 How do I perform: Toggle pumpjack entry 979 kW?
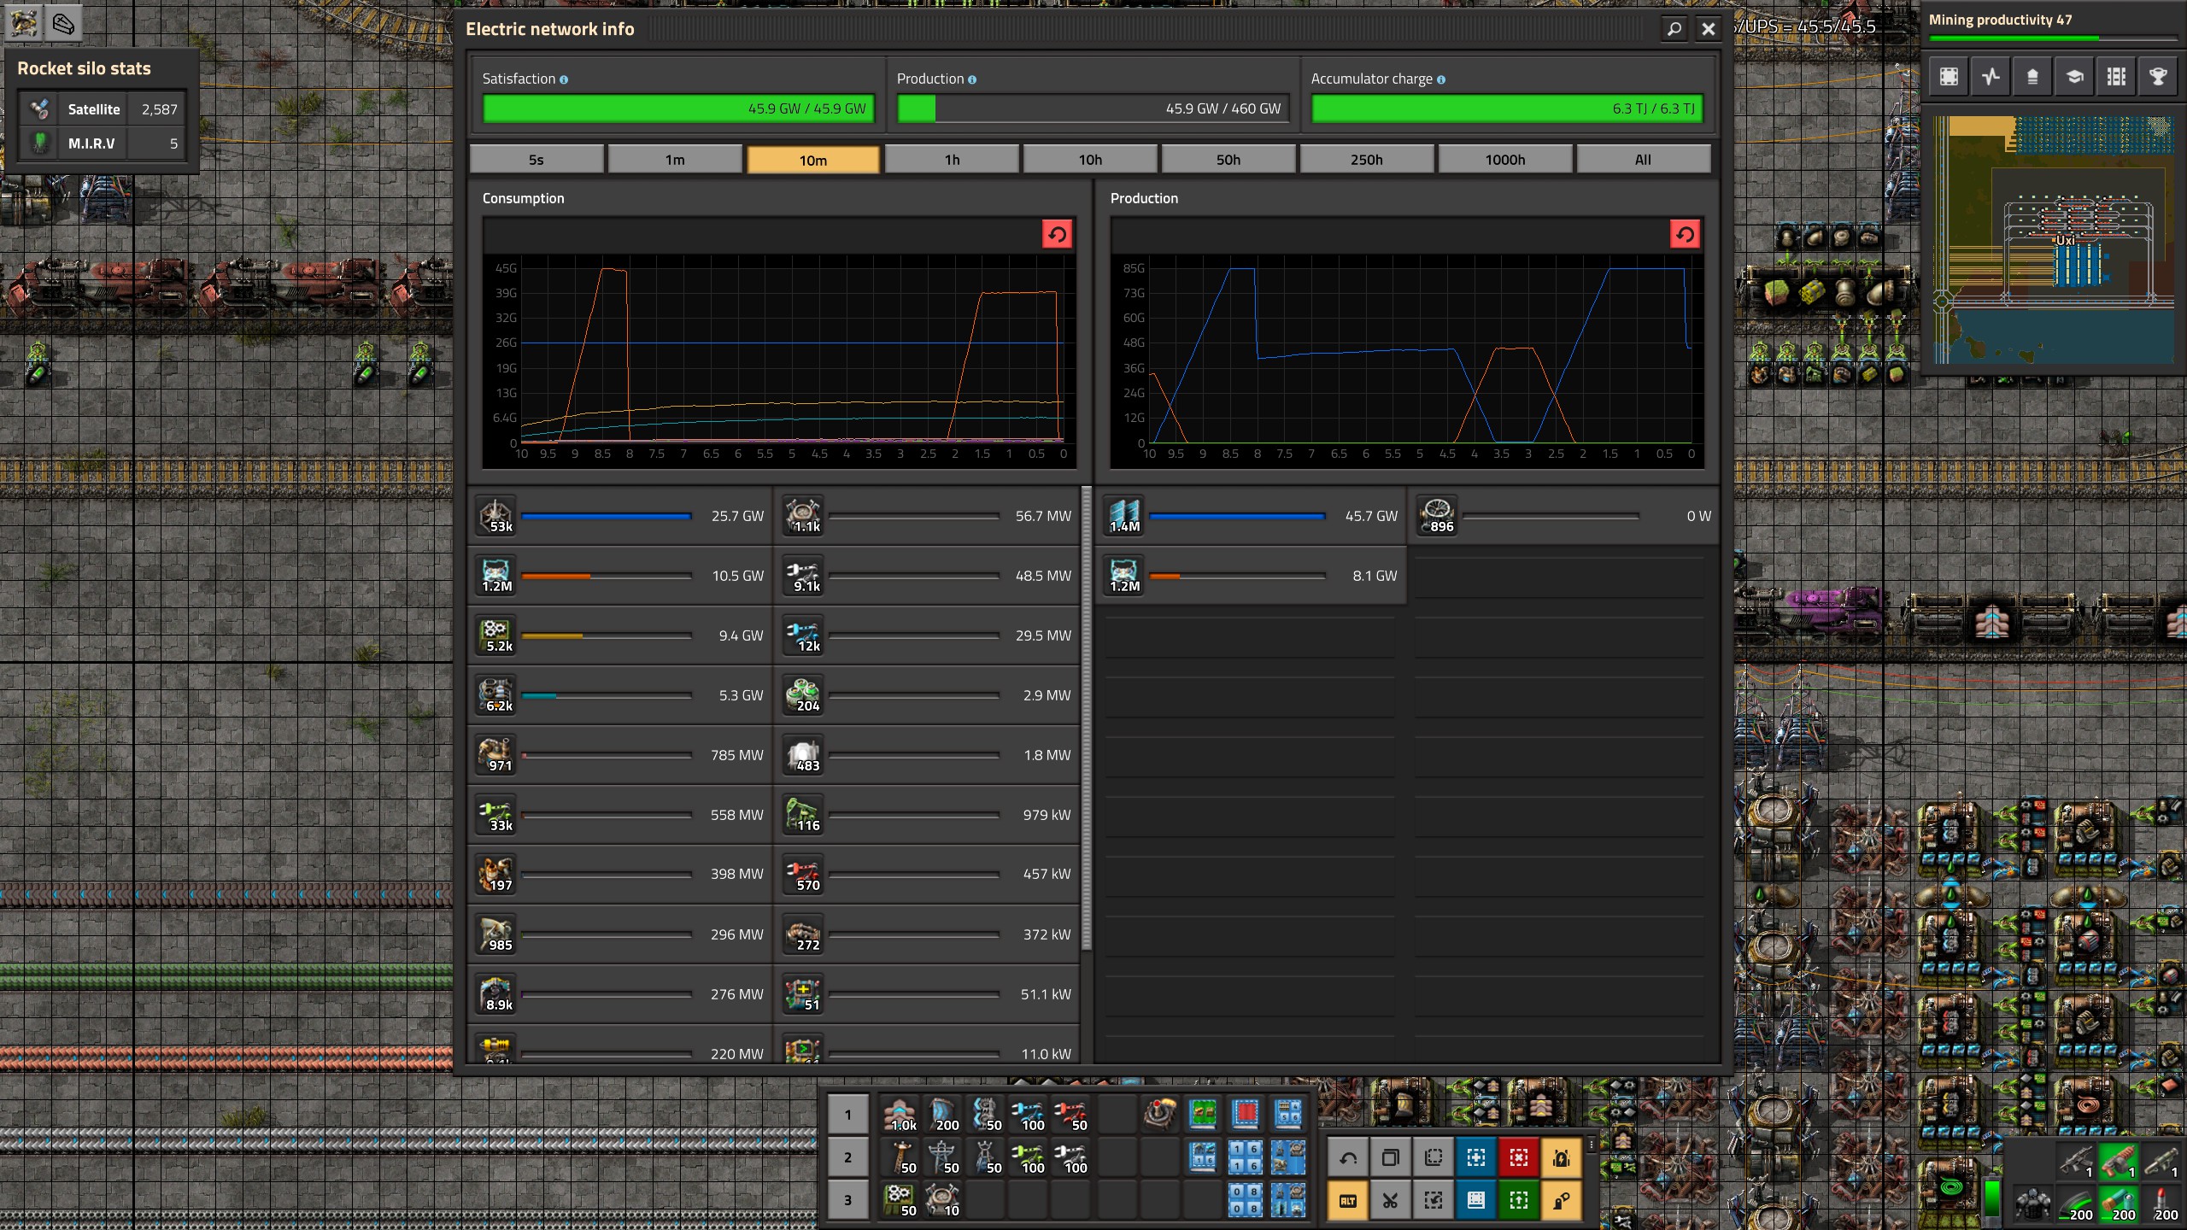click(928, 815)
